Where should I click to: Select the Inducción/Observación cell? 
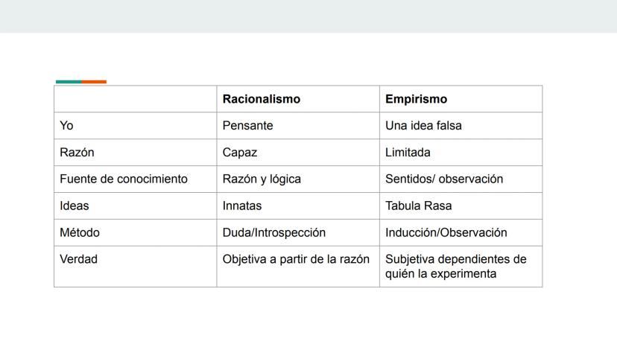tap(446, 233)
